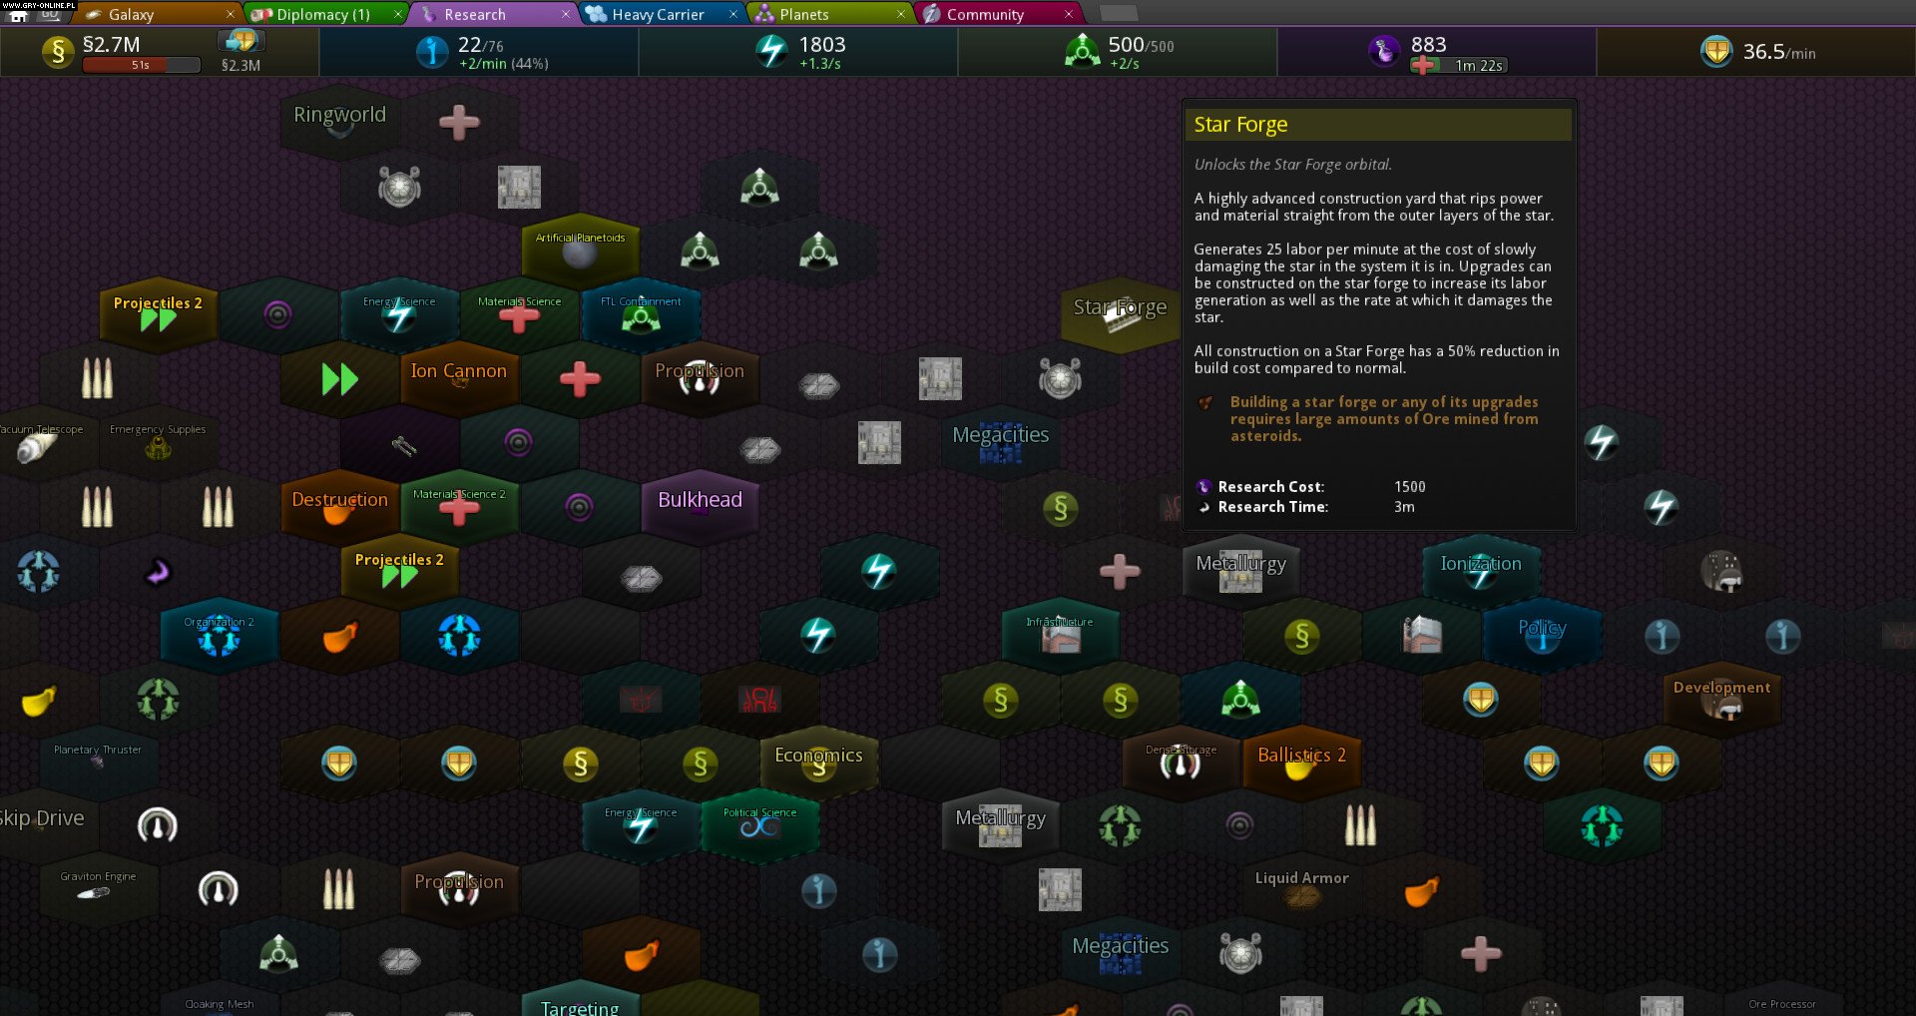Choose the Artificial Planetoids research node
1916x1016 pixels.
coord(580,250)
